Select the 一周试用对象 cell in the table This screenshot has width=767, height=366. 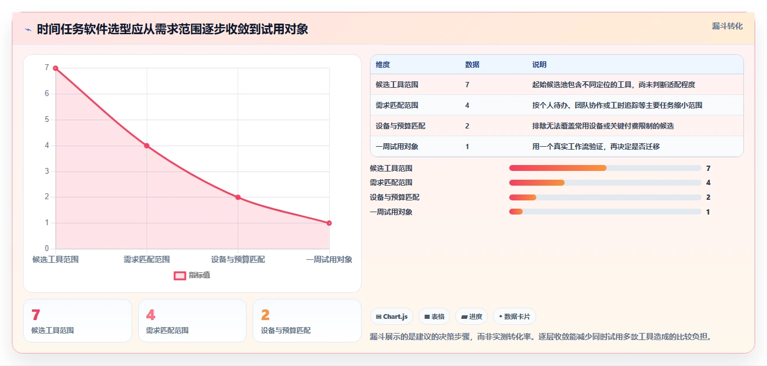(397, 147)
